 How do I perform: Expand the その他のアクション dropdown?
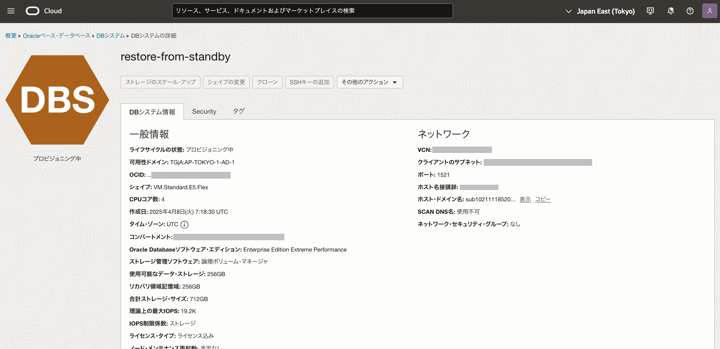[369, 82]
